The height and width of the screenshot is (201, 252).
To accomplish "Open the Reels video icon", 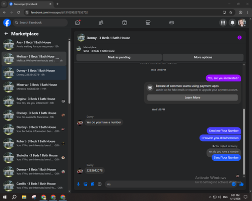I will point(124,23).
